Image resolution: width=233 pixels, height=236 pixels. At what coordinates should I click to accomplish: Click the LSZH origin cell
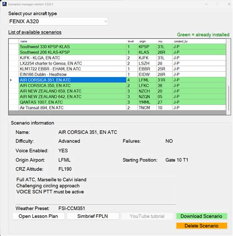(x=147, y=64)
